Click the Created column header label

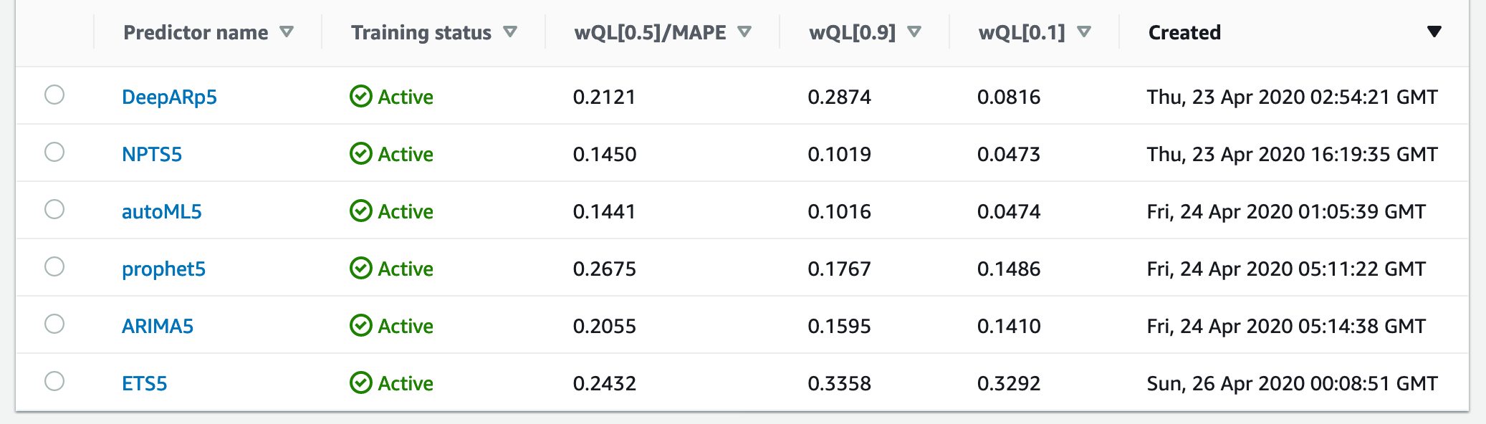1184,33
